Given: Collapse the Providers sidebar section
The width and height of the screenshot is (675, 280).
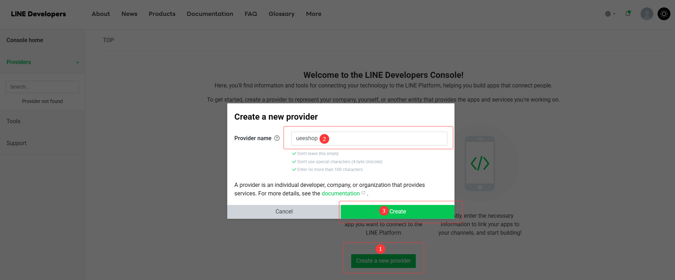Looking at the screenshot, I should [78, 62].
